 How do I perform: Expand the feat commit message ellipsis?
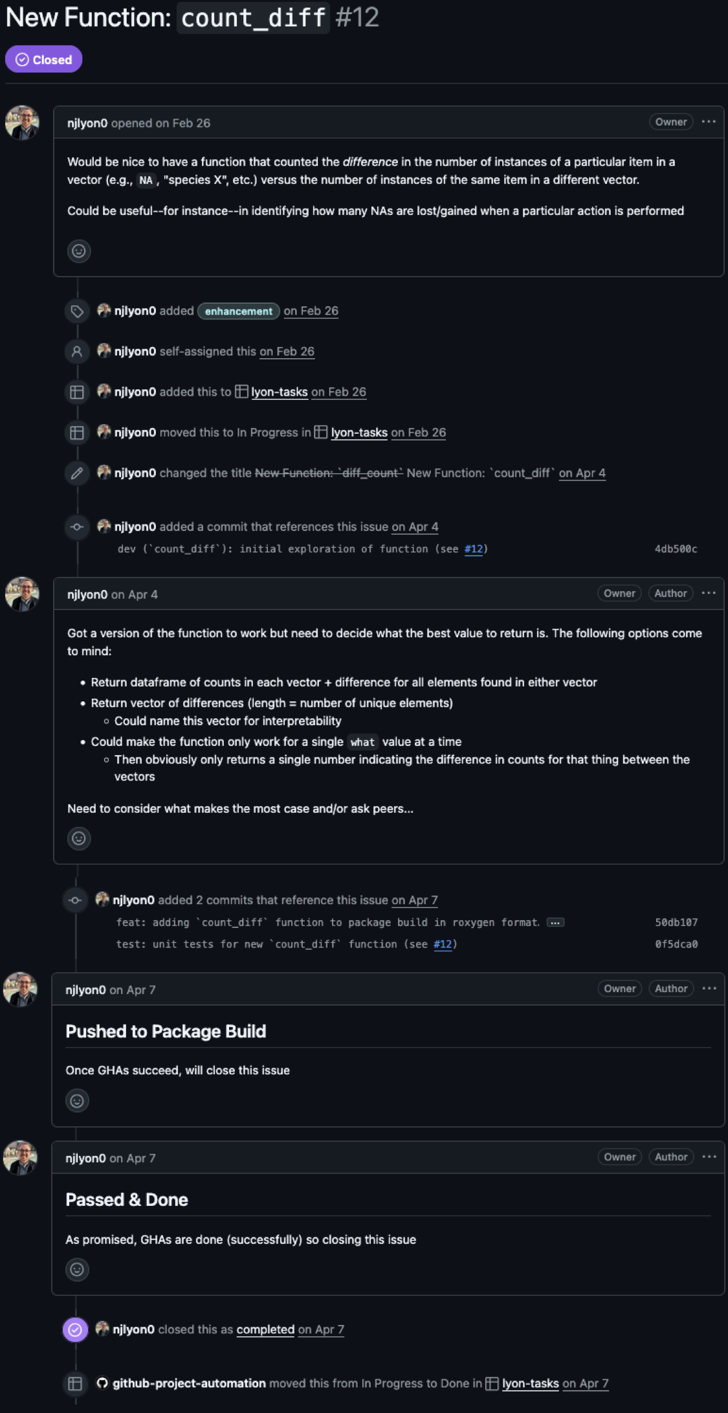pos(555,923)
